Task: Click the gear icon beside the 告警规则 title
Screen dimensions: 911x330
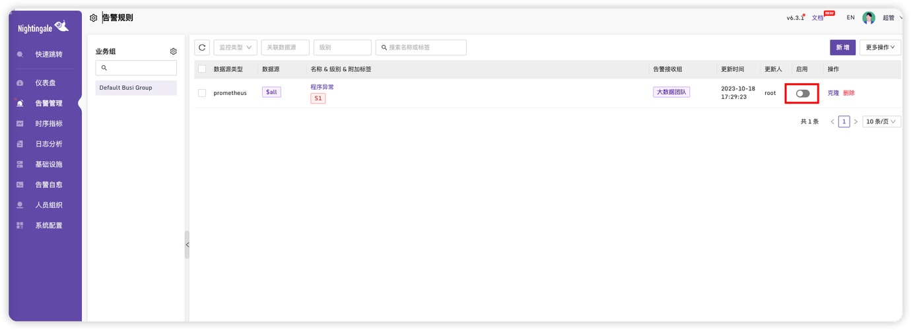Action: pyautogui.click(x=94, y=18)
